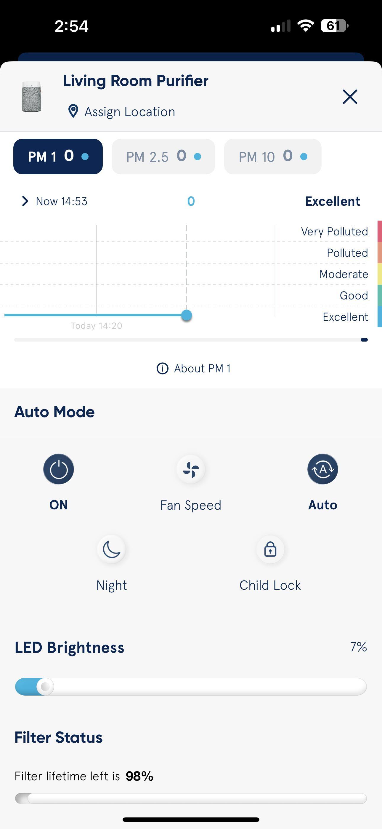Enable Night mode moon icon
The height and width of the screenshot is (829, 382).
(x=111, y=549)
